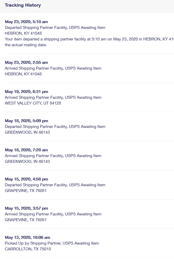Select the May 15, 2020, 4:58 pm timestamp
Viewport: 174px width, 259px height.
pos(26,179)
